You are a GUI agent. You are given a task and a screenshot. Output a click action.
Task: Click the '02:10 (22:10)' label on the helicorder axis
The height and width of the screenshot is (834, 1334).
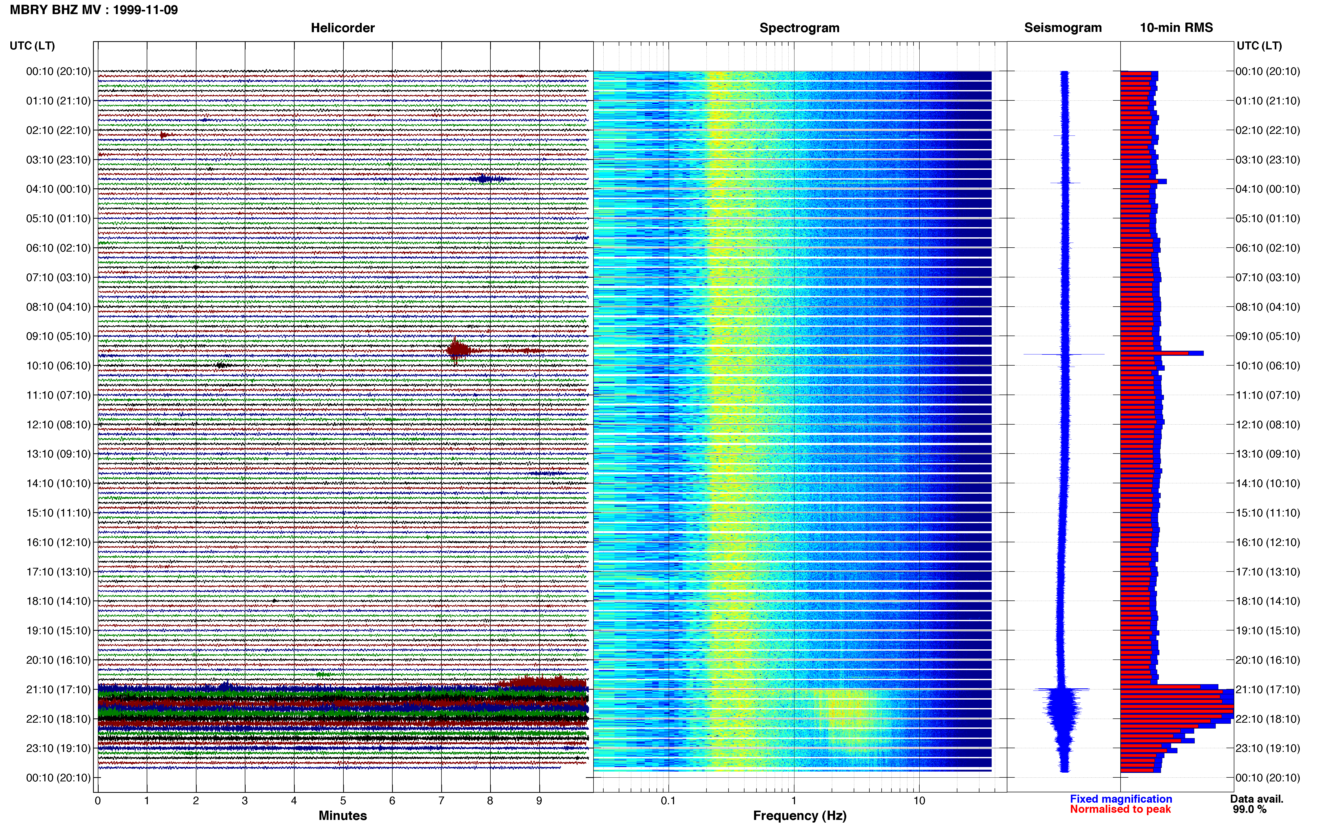(58, 130)
